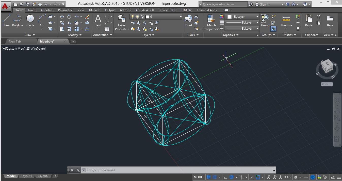
Task: Select the Line tool
Action: click(x=7, y=21)
